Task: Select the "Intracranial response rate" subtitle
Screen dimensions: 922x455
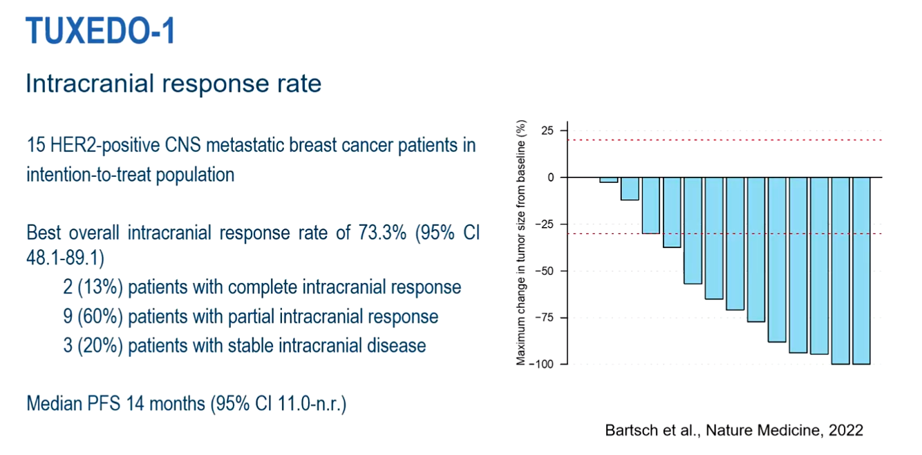Action: [x=173, y=84]
